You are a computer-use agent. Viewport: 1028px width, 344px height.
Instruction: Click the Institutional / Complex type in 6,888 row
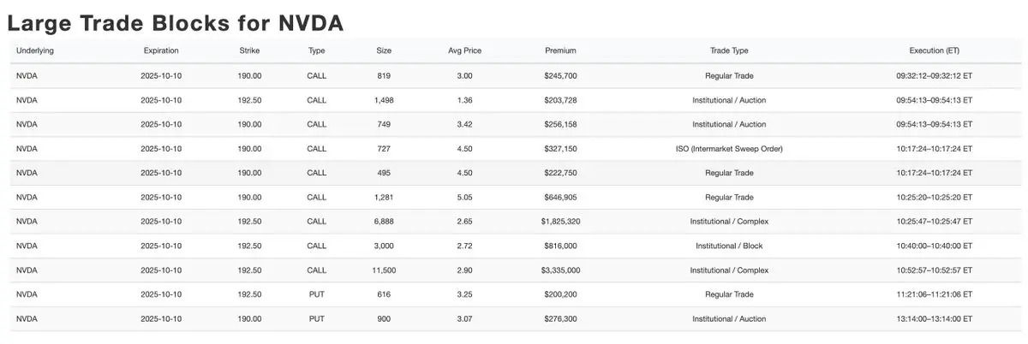pos(729,221)
